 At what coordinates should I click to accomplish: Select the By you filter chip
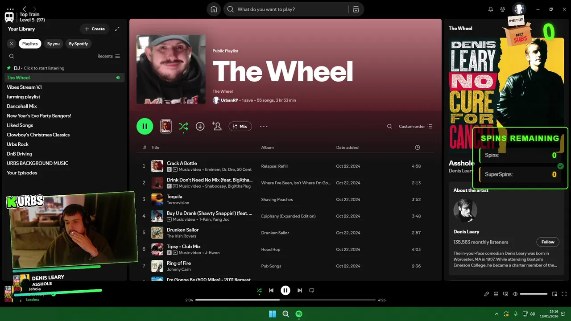(54, 44)
